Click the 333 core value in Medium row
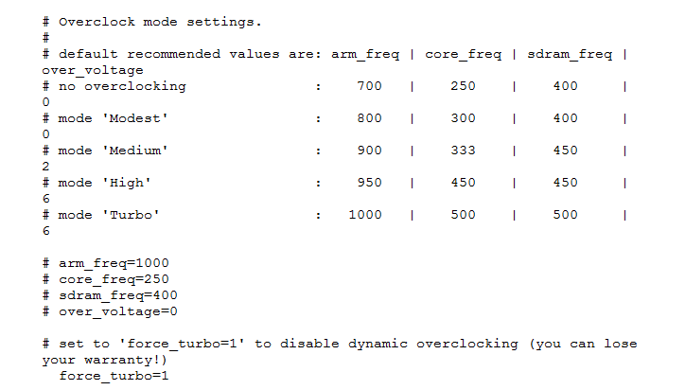The height and width of the screenshot is (390, 685). 464,151
